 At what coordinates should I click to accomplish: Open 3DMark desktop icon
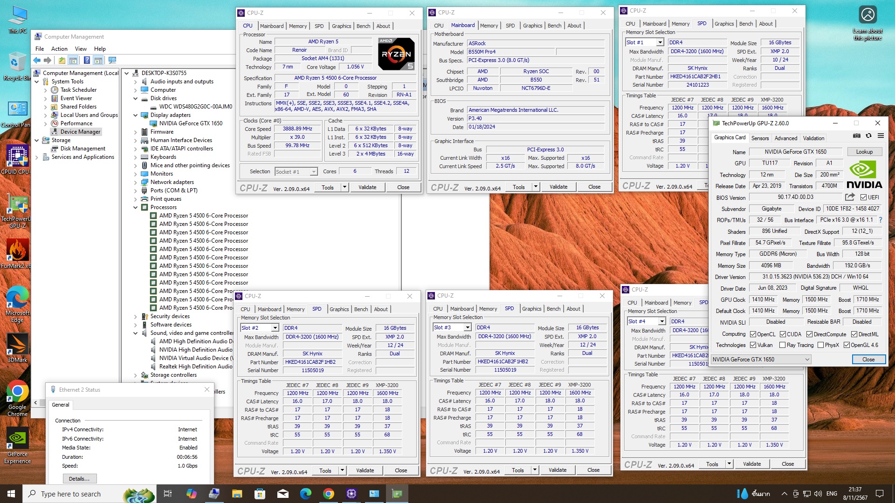pyautogui.click(x=17, y=348)
